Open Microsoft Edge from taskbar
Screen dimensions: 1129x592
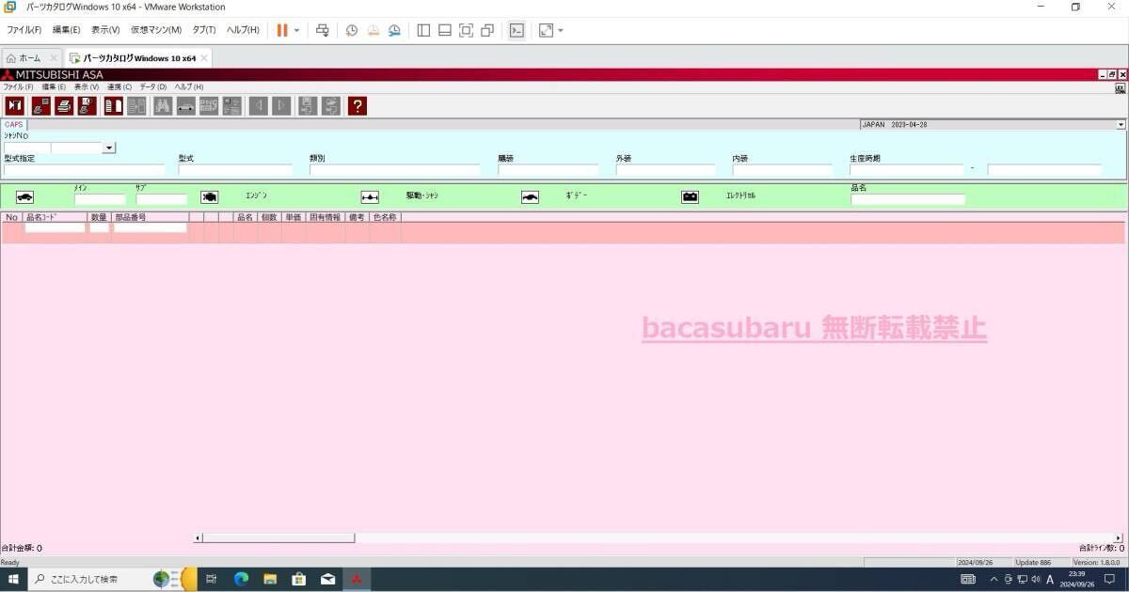[241, 579]
